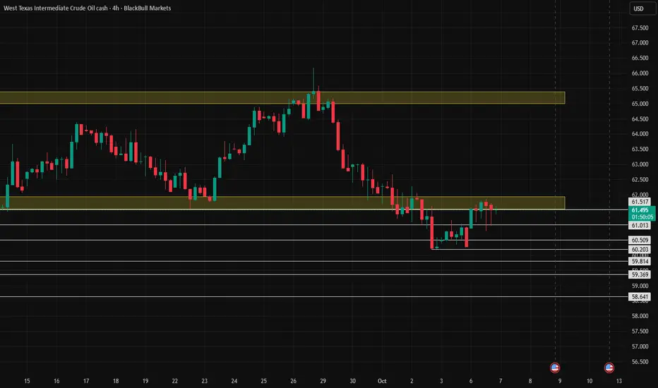Click the 62.500 value on price axis

pos(640,179)
